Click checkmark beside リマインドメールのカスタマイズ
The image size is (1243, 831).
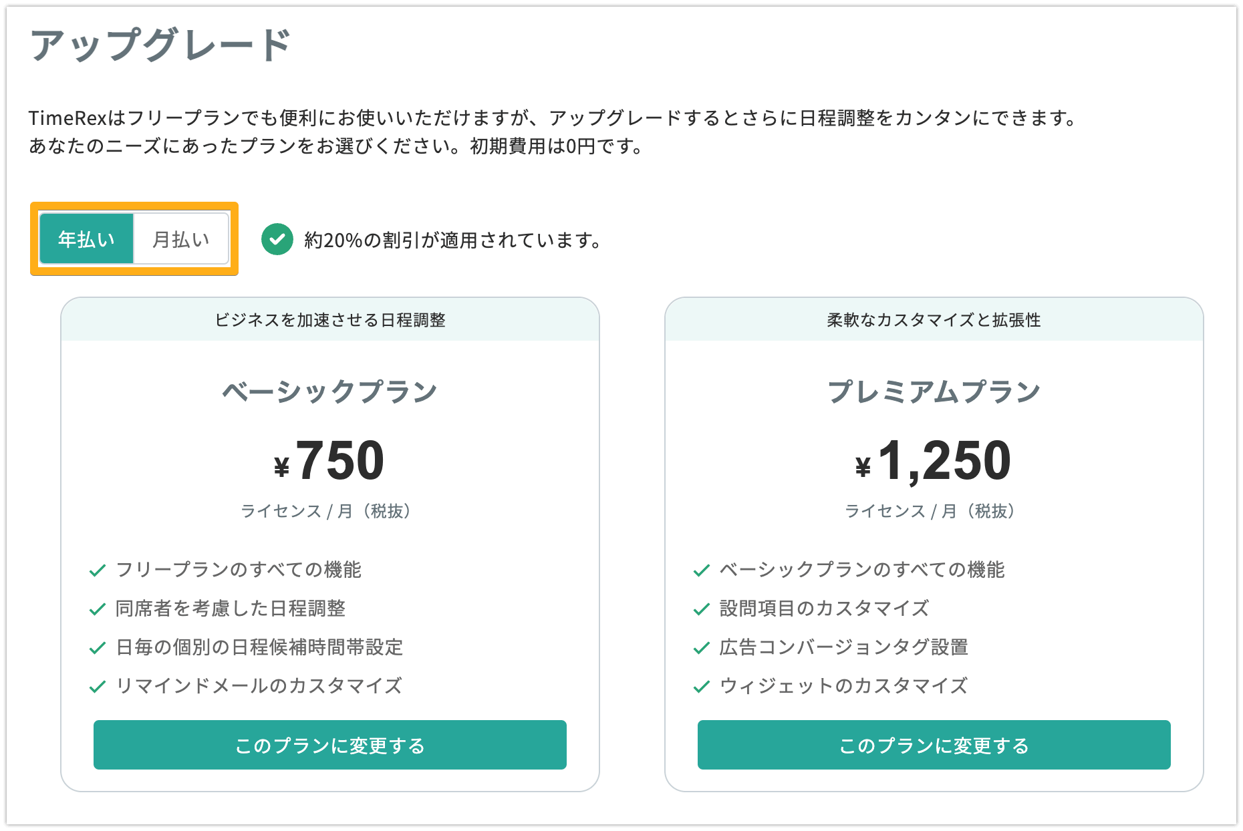pyautogui.click(x=98, y=687)
